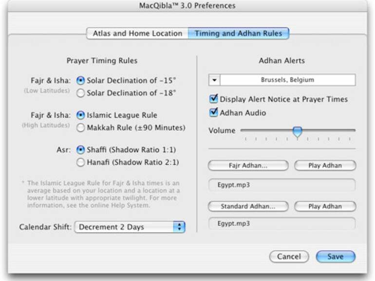Open the Brussels, Belgium location dropdown arrow
This screenshot has width=375, height=281.
[x=214, y=80]
